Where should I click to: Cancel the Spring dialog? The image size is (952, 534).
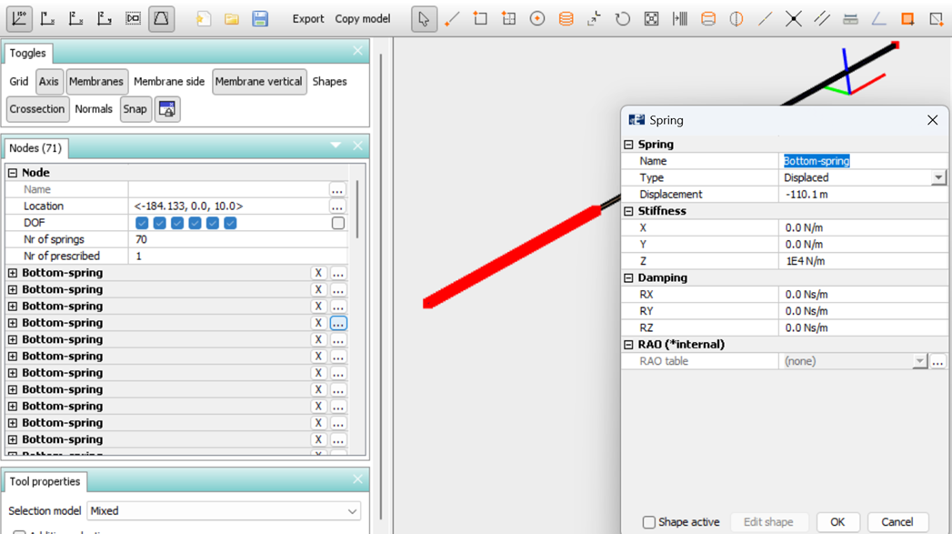pyautogui.click(x=897, y=522)
